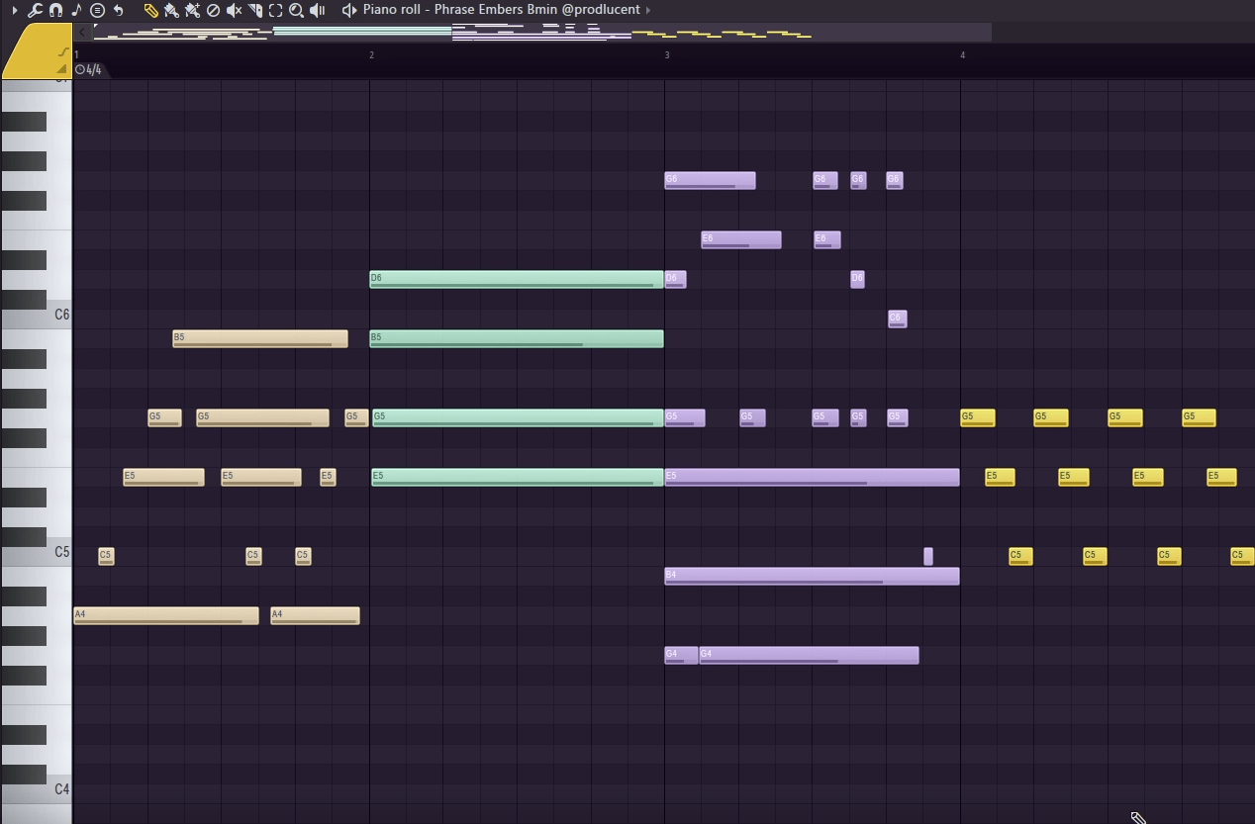Click the stamp note icon
The image size is (1255, 824).
[x=76, y=10]
